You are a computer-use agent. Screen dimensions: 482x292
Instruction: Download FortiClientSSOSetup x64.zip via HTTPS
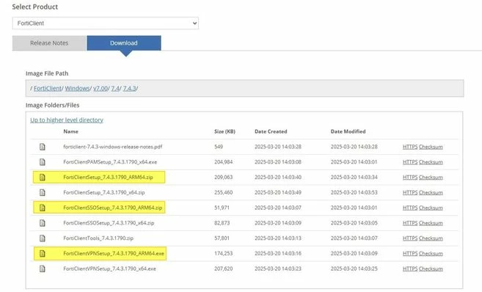coord(410,223)
